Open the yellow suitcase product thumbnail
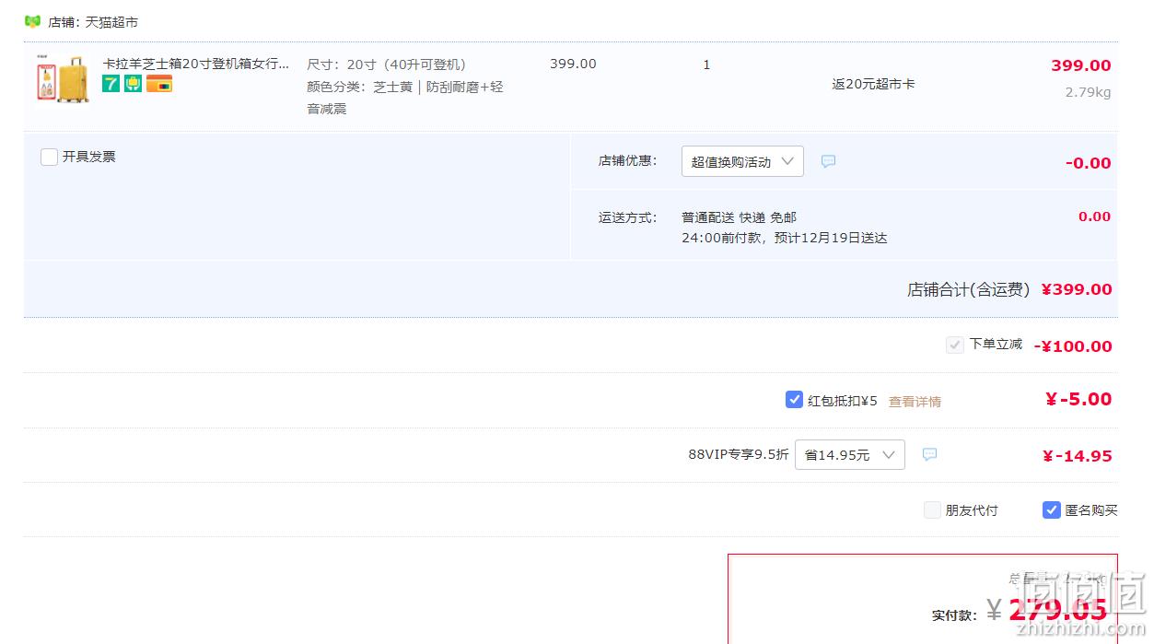This screenshot has width=1154, height=644. click(64, 78)
